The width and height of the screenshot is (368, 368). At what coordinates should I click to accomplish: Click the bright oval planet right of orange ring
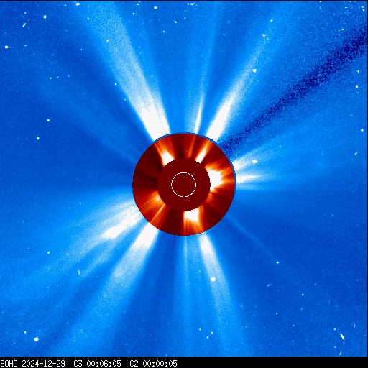tap(254, 162)
